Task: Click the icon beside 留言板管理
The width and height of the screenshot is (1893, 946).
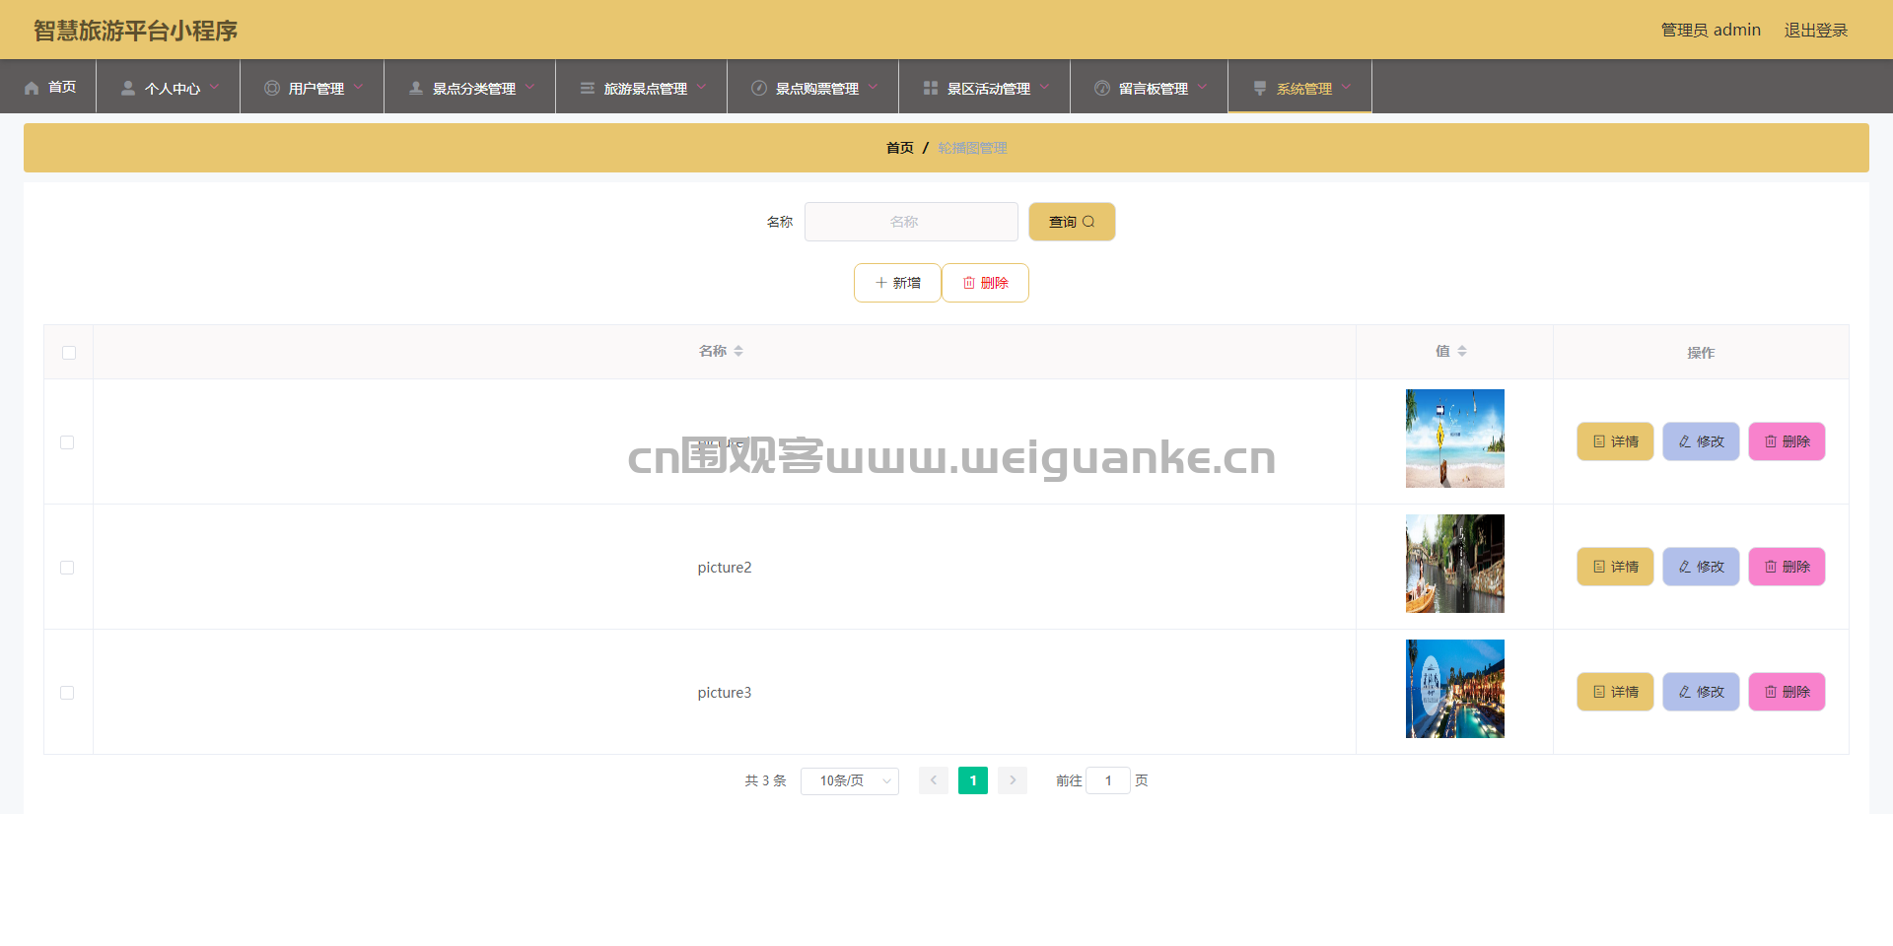Action: coord(1102,88)
